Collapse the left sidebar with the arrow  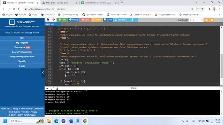[x=43, y=73]
